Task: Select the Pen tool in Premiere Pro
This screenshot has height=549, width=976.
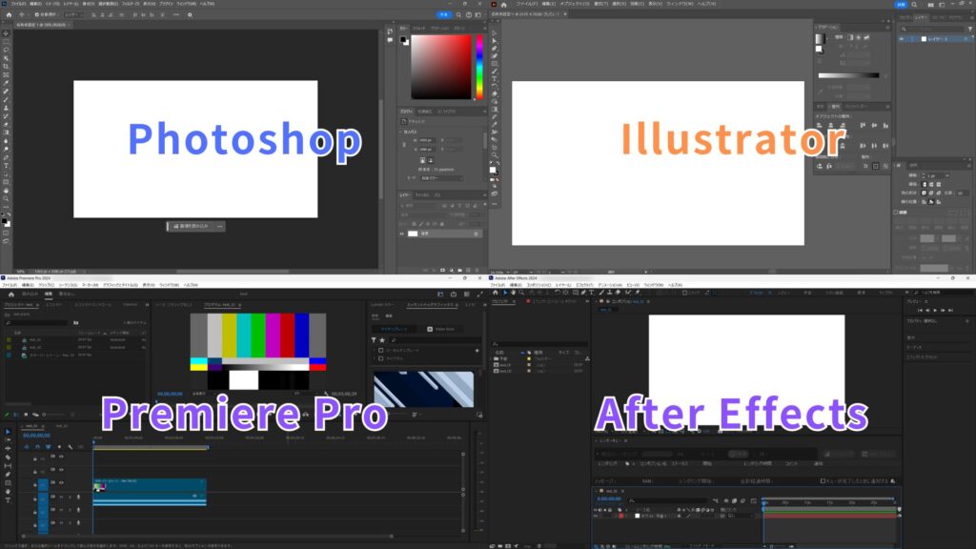Action: click(8, 475)
